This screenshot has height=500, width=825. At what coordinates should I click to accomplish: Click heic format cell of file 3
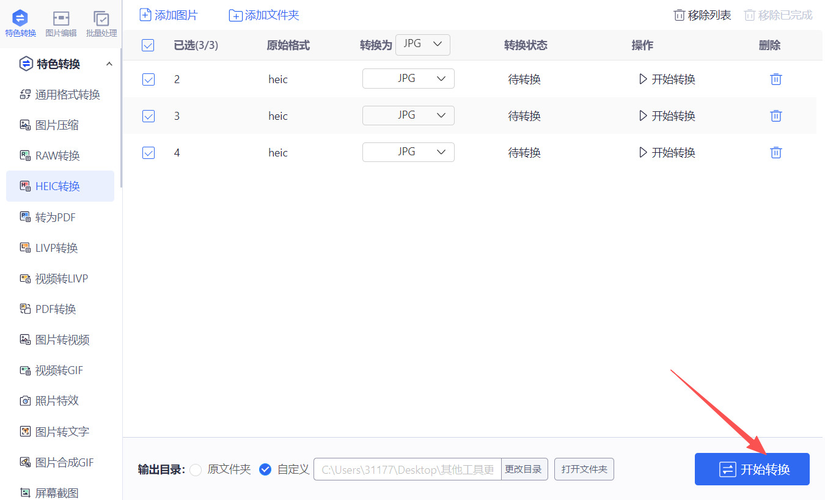278,116
